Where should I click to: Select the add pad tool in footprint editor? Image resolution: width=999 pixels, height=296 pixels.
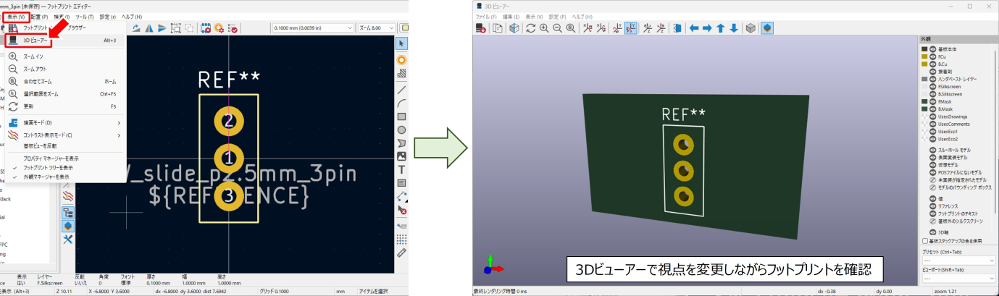[x=401, y=59]
